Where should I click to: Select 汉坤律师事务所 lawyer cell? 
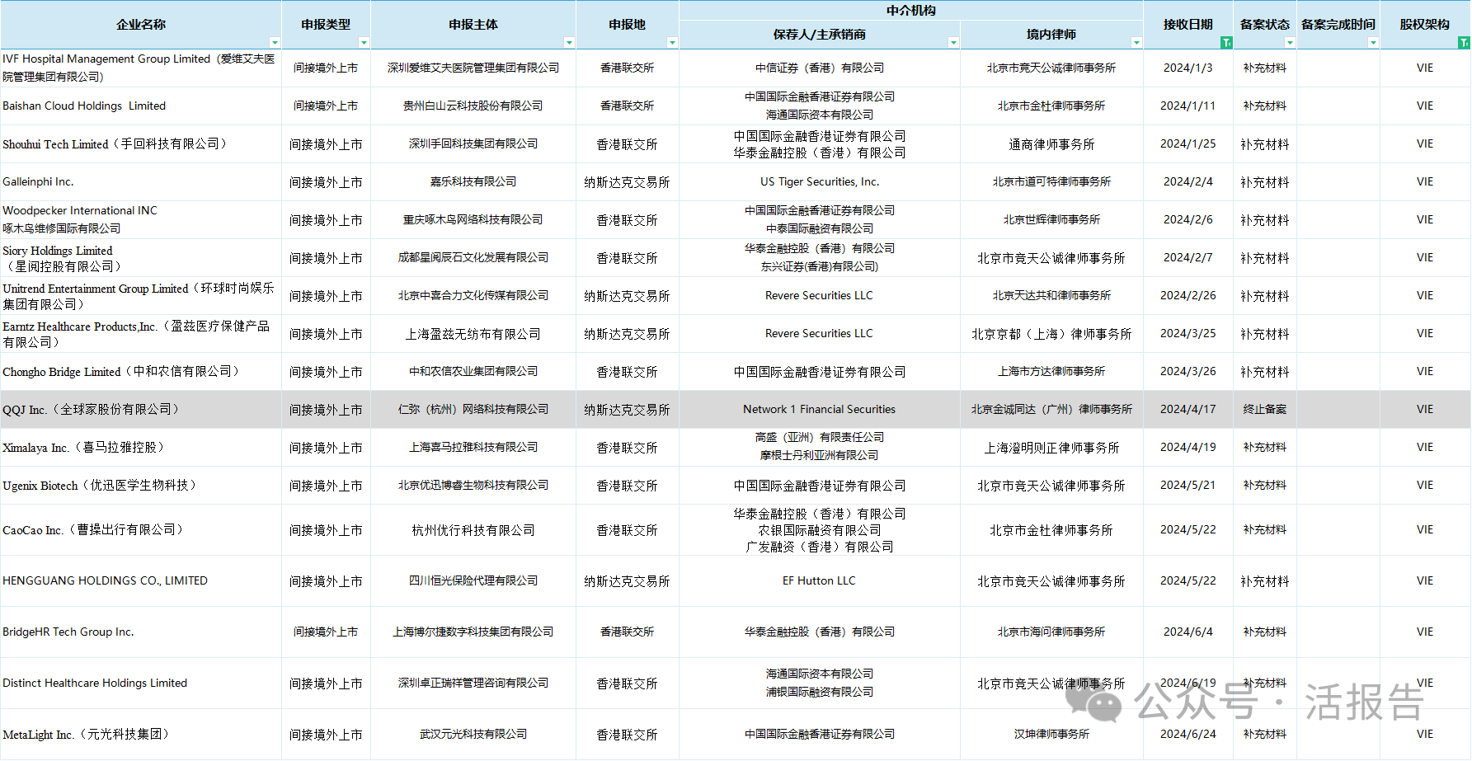pos(1051,735)
